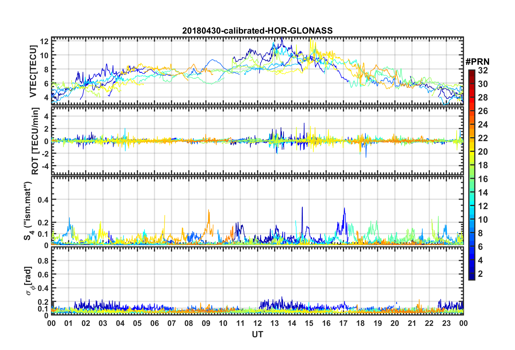Click colorbar tick label 2
Image resolution: width=515 pixels, height=350 pixels.
[480, 274]
